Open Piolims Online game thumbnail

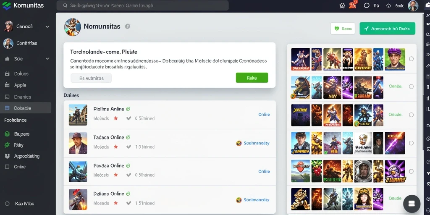click(x=78, y=115)
